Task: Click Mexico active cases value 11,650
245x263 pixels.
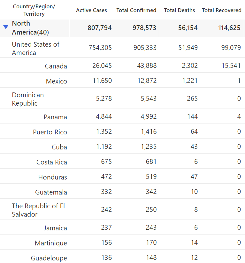Action: coord(102,81)
